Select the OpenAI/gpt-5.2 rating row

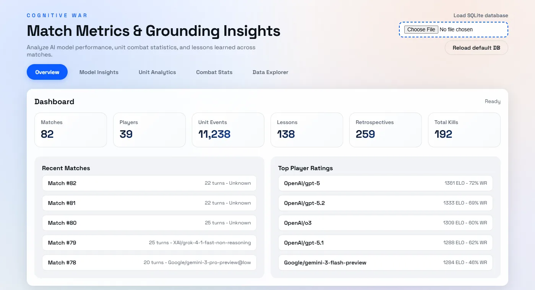[x=386, y=203]
